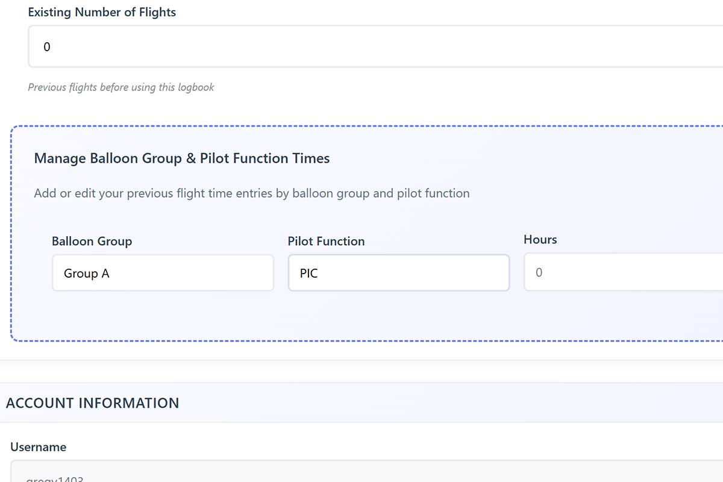Click the '0' value in the flights field
The image size is (723, 482).
[x=47, y=46]
